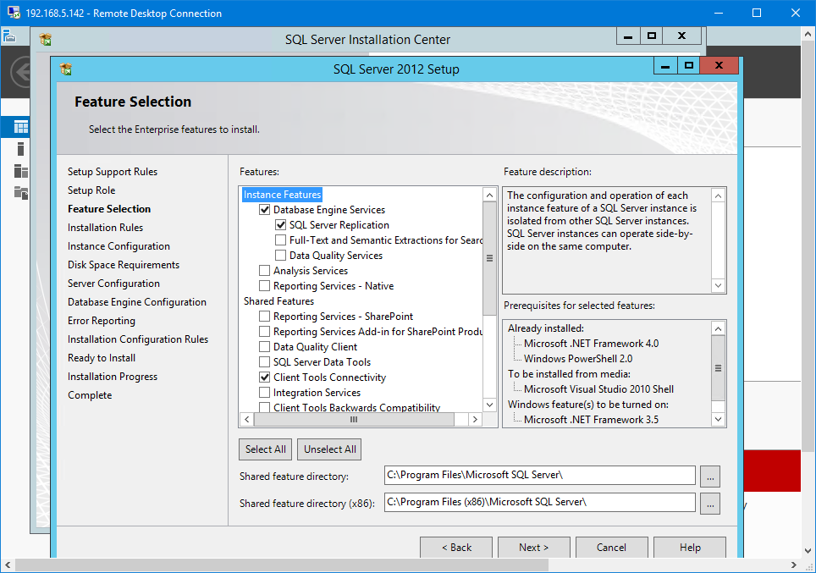816x573 pixels.
Task: Select the Local Server icon in sidebar
Action: click(x=21, y=149)
